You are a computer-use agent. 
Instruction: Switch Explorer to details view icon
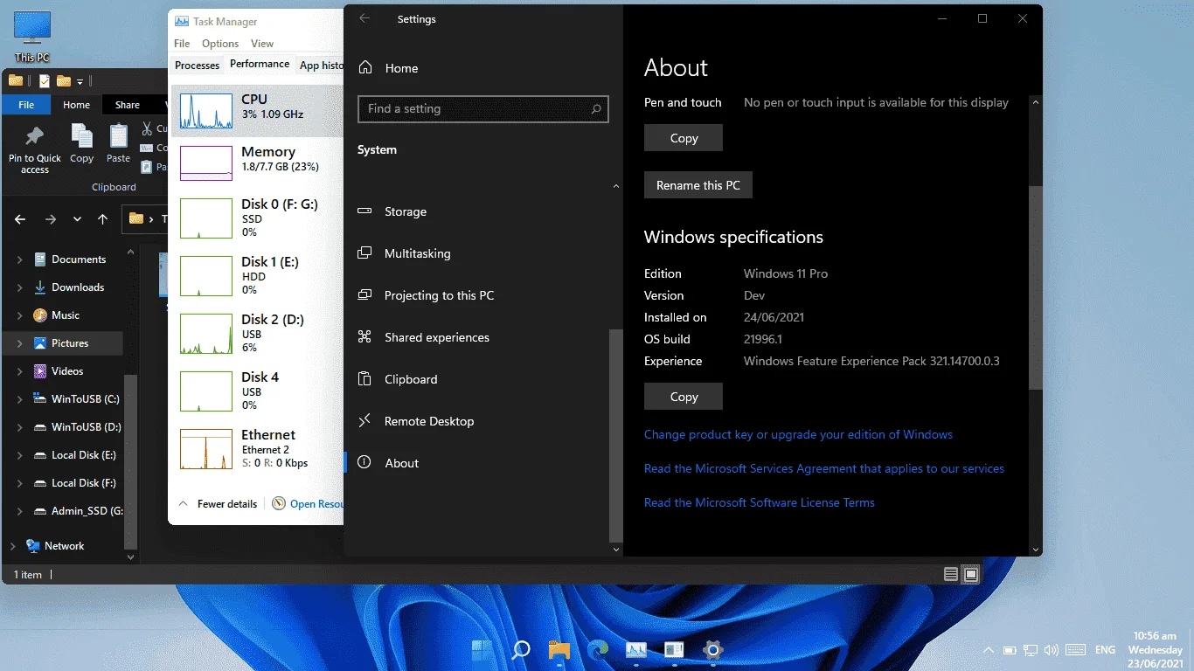pyautogui.click(x=952, y=574)
